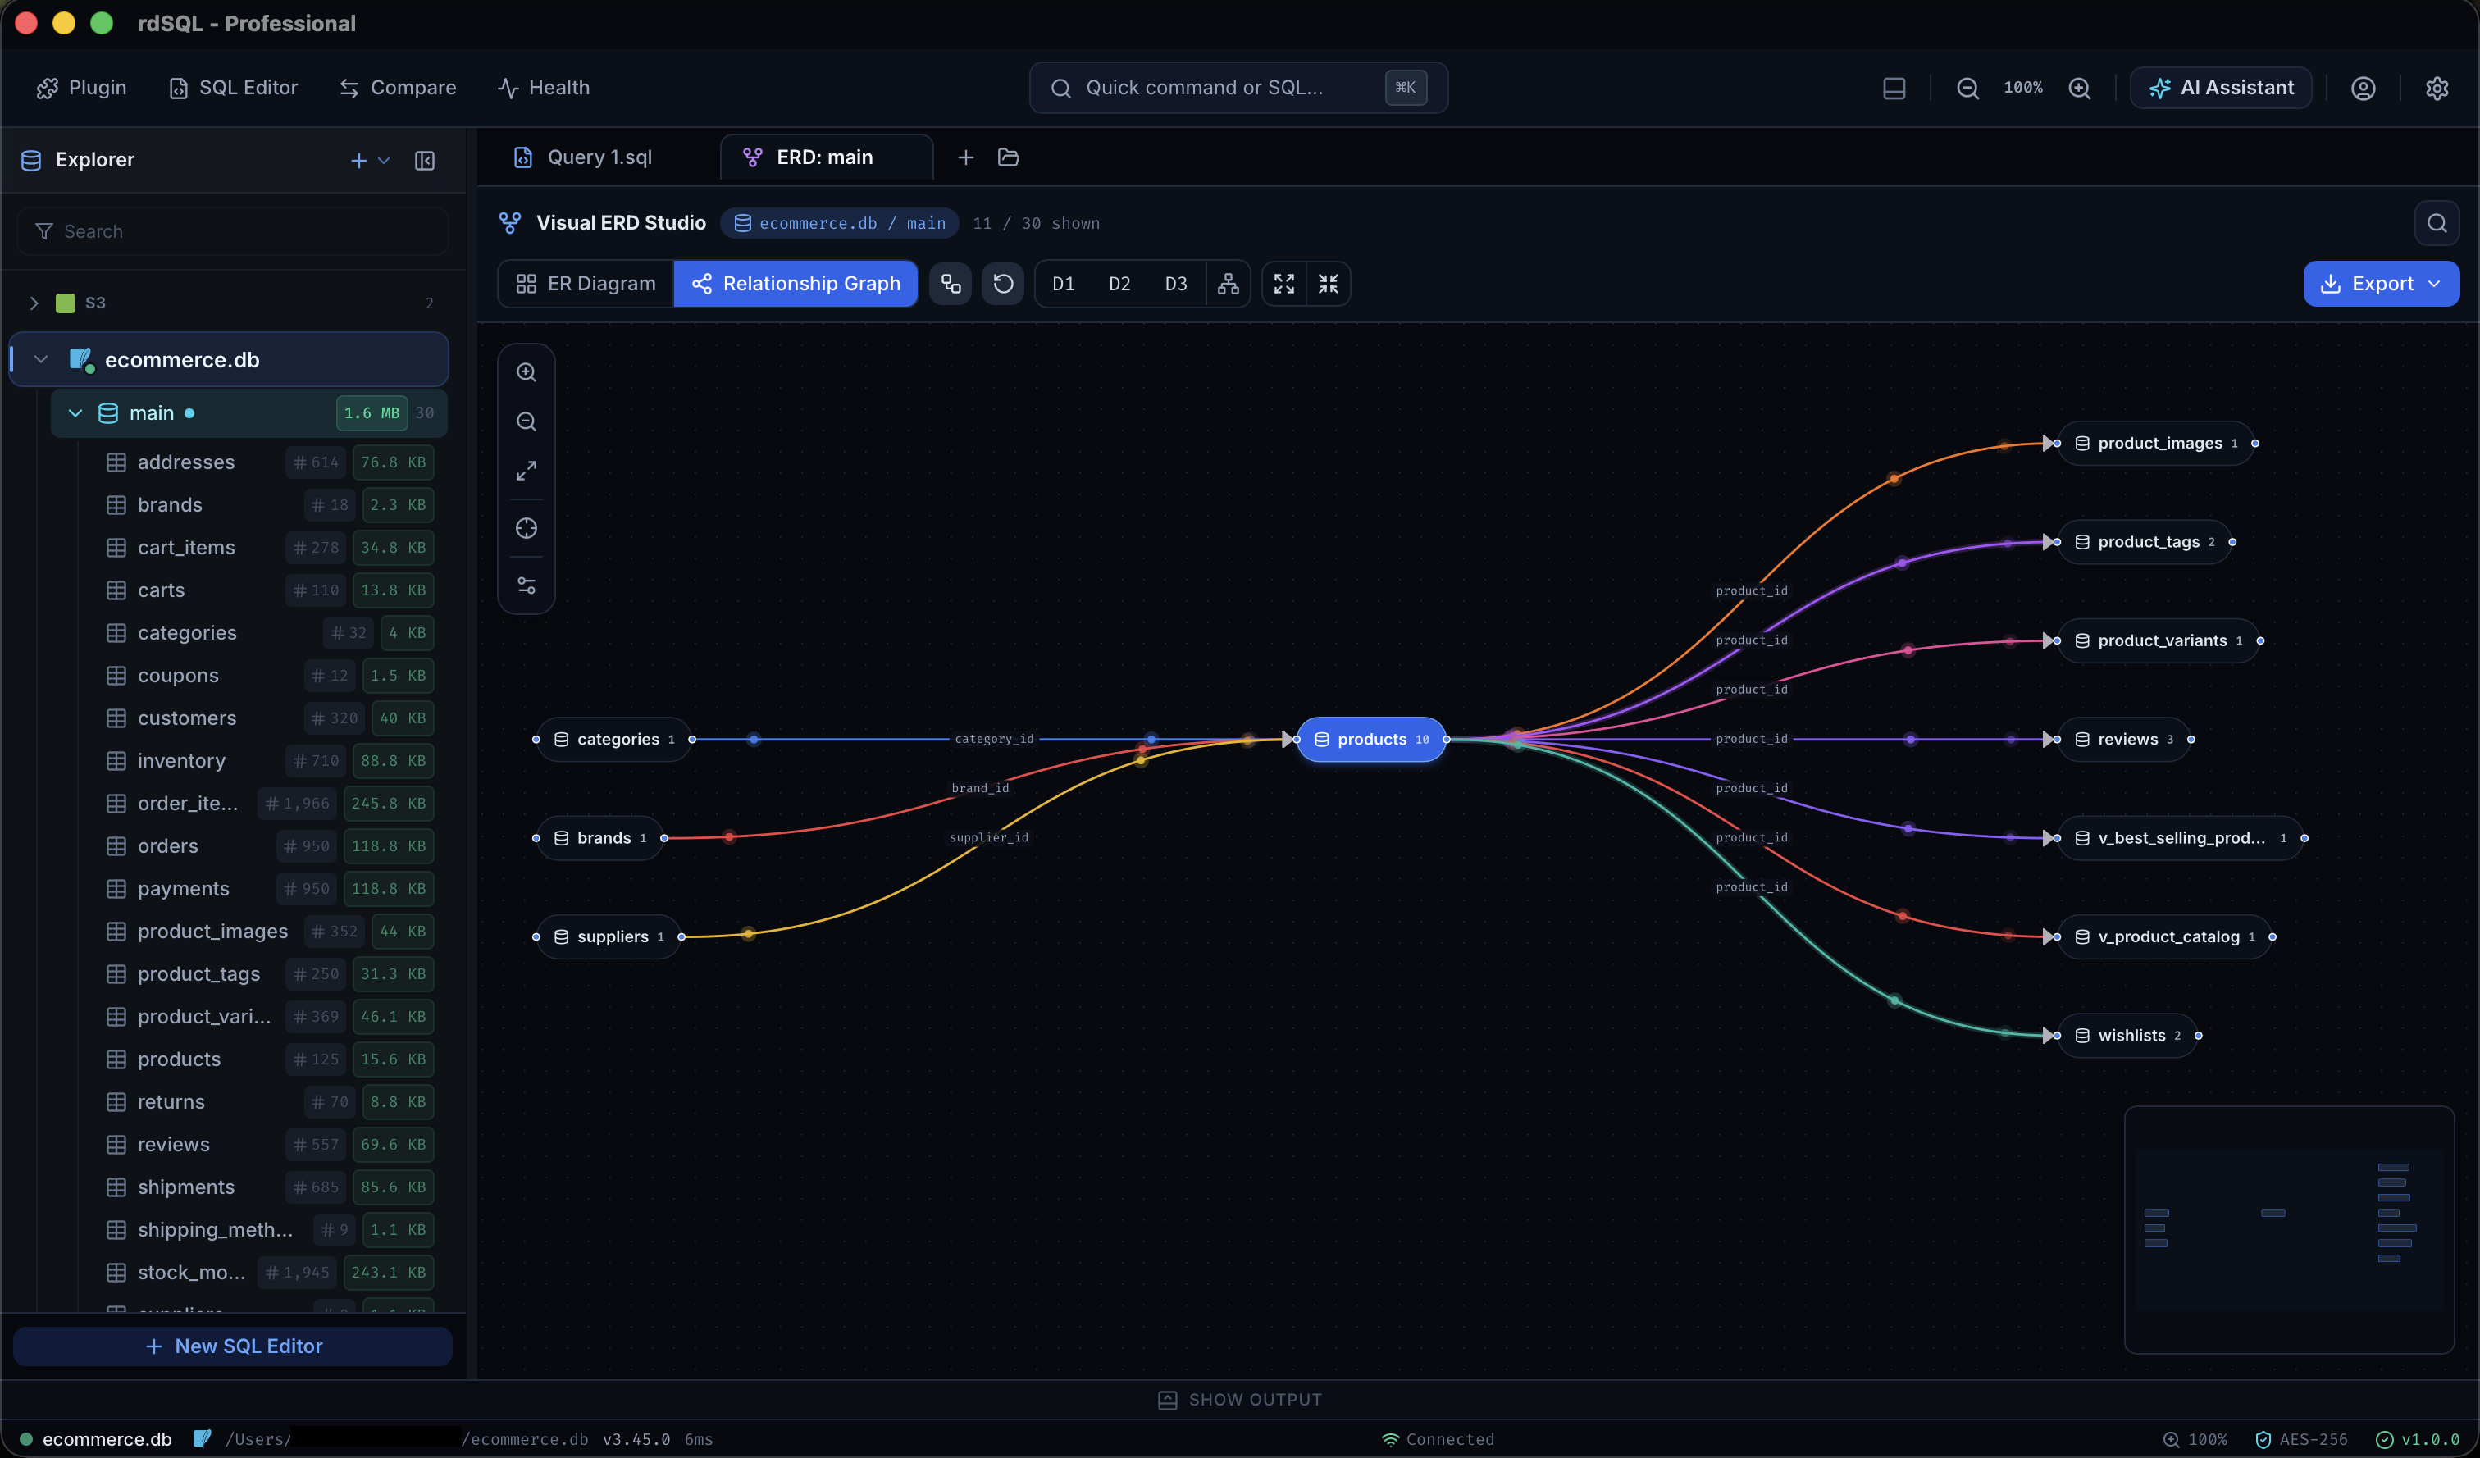Toggle the bottom panel layout icon

click(1894, 89)
